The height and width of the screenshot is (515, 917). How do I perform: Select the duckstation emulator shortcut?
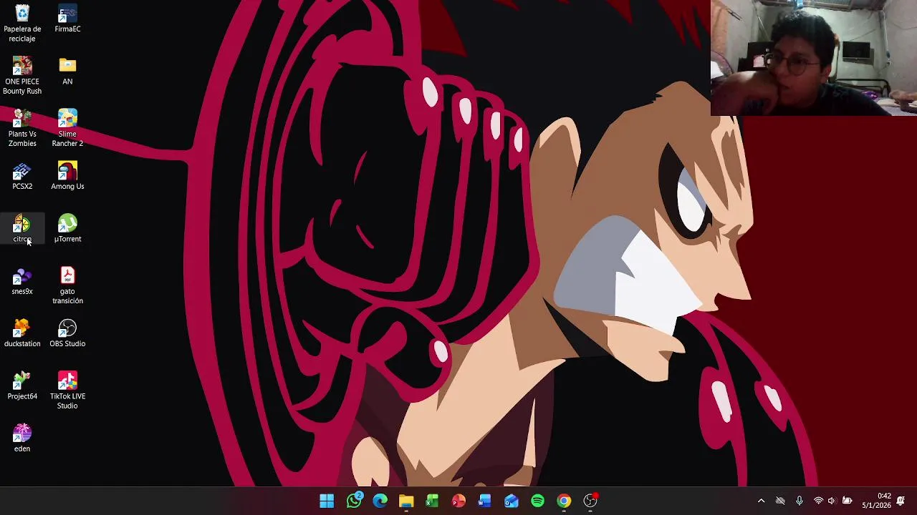22,333
